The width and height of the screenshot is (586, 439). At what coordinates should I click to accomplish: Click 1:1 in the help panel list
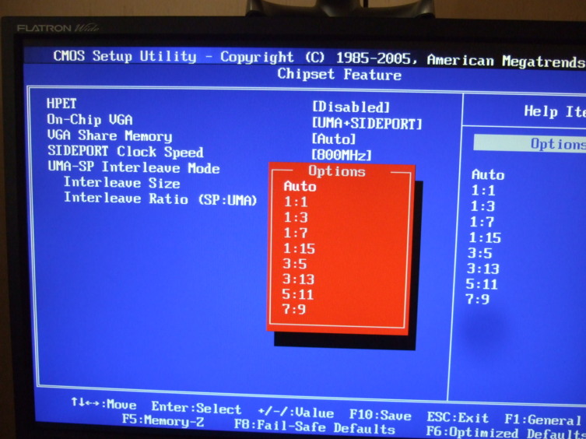(483, 191)
